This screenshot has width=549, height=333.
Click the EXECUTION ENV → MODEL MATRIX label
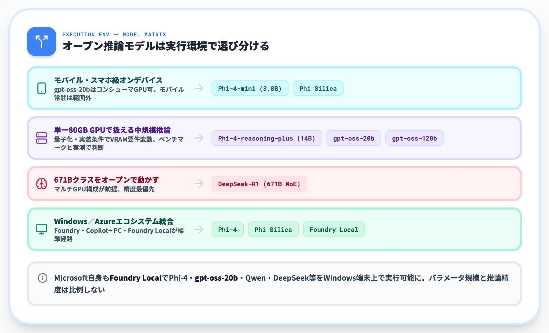[x=114, y=34]
